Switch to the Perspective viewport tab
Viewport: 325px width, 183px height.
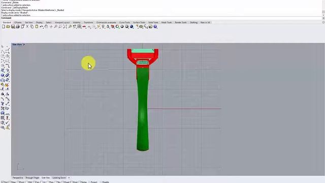(18, 178)
